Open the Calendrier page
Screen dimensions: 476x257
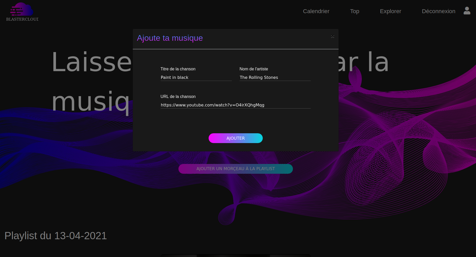(316, 11)
